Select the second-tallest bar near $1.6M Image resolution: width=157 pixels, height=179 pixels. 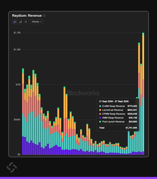(139, 99)
